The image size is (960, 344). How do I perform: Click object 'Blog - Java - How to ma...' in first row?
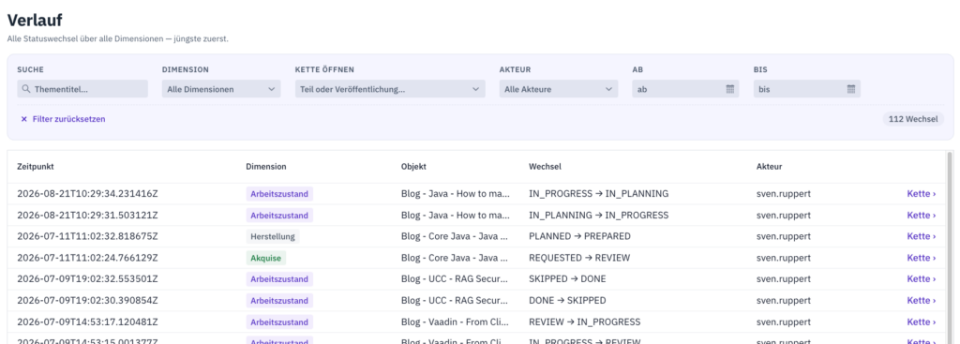[x=456, y=193]
